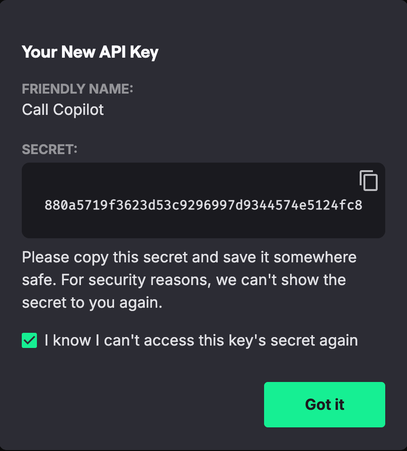Dismiss the key dialog via Got it
Screen dimensions: 407x451
coord(324,405)
